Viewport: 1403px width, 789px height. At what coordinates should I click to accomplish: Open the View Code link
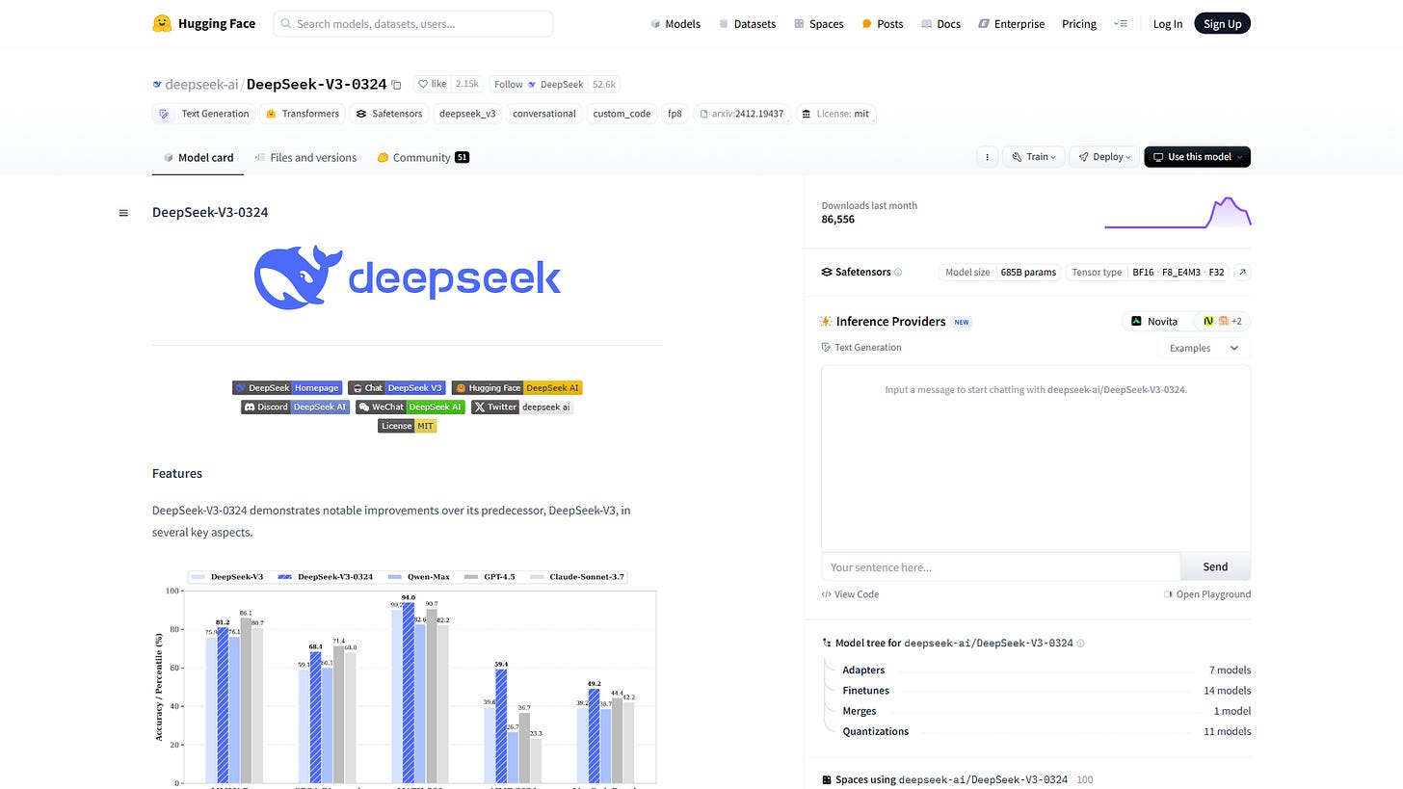click(850, 594)
